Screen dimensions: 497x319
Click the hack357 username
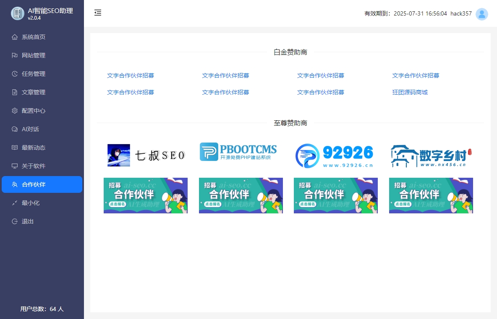(461, 13)
